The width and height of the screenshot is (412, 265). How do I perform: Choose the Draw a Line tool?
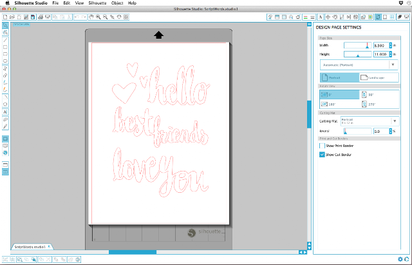pyautogui.click(x=5, y=39)
